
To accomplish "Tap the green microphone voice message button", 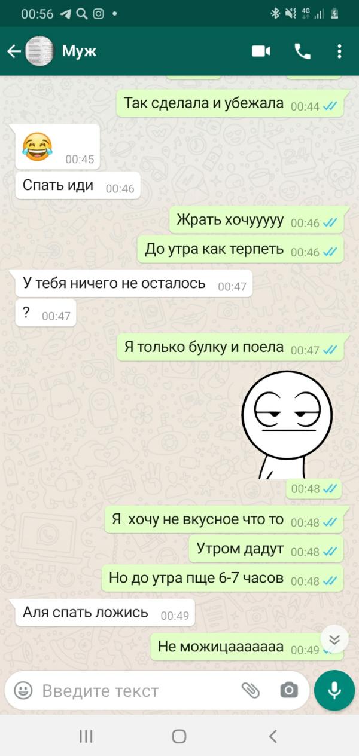I will [334, 690].
